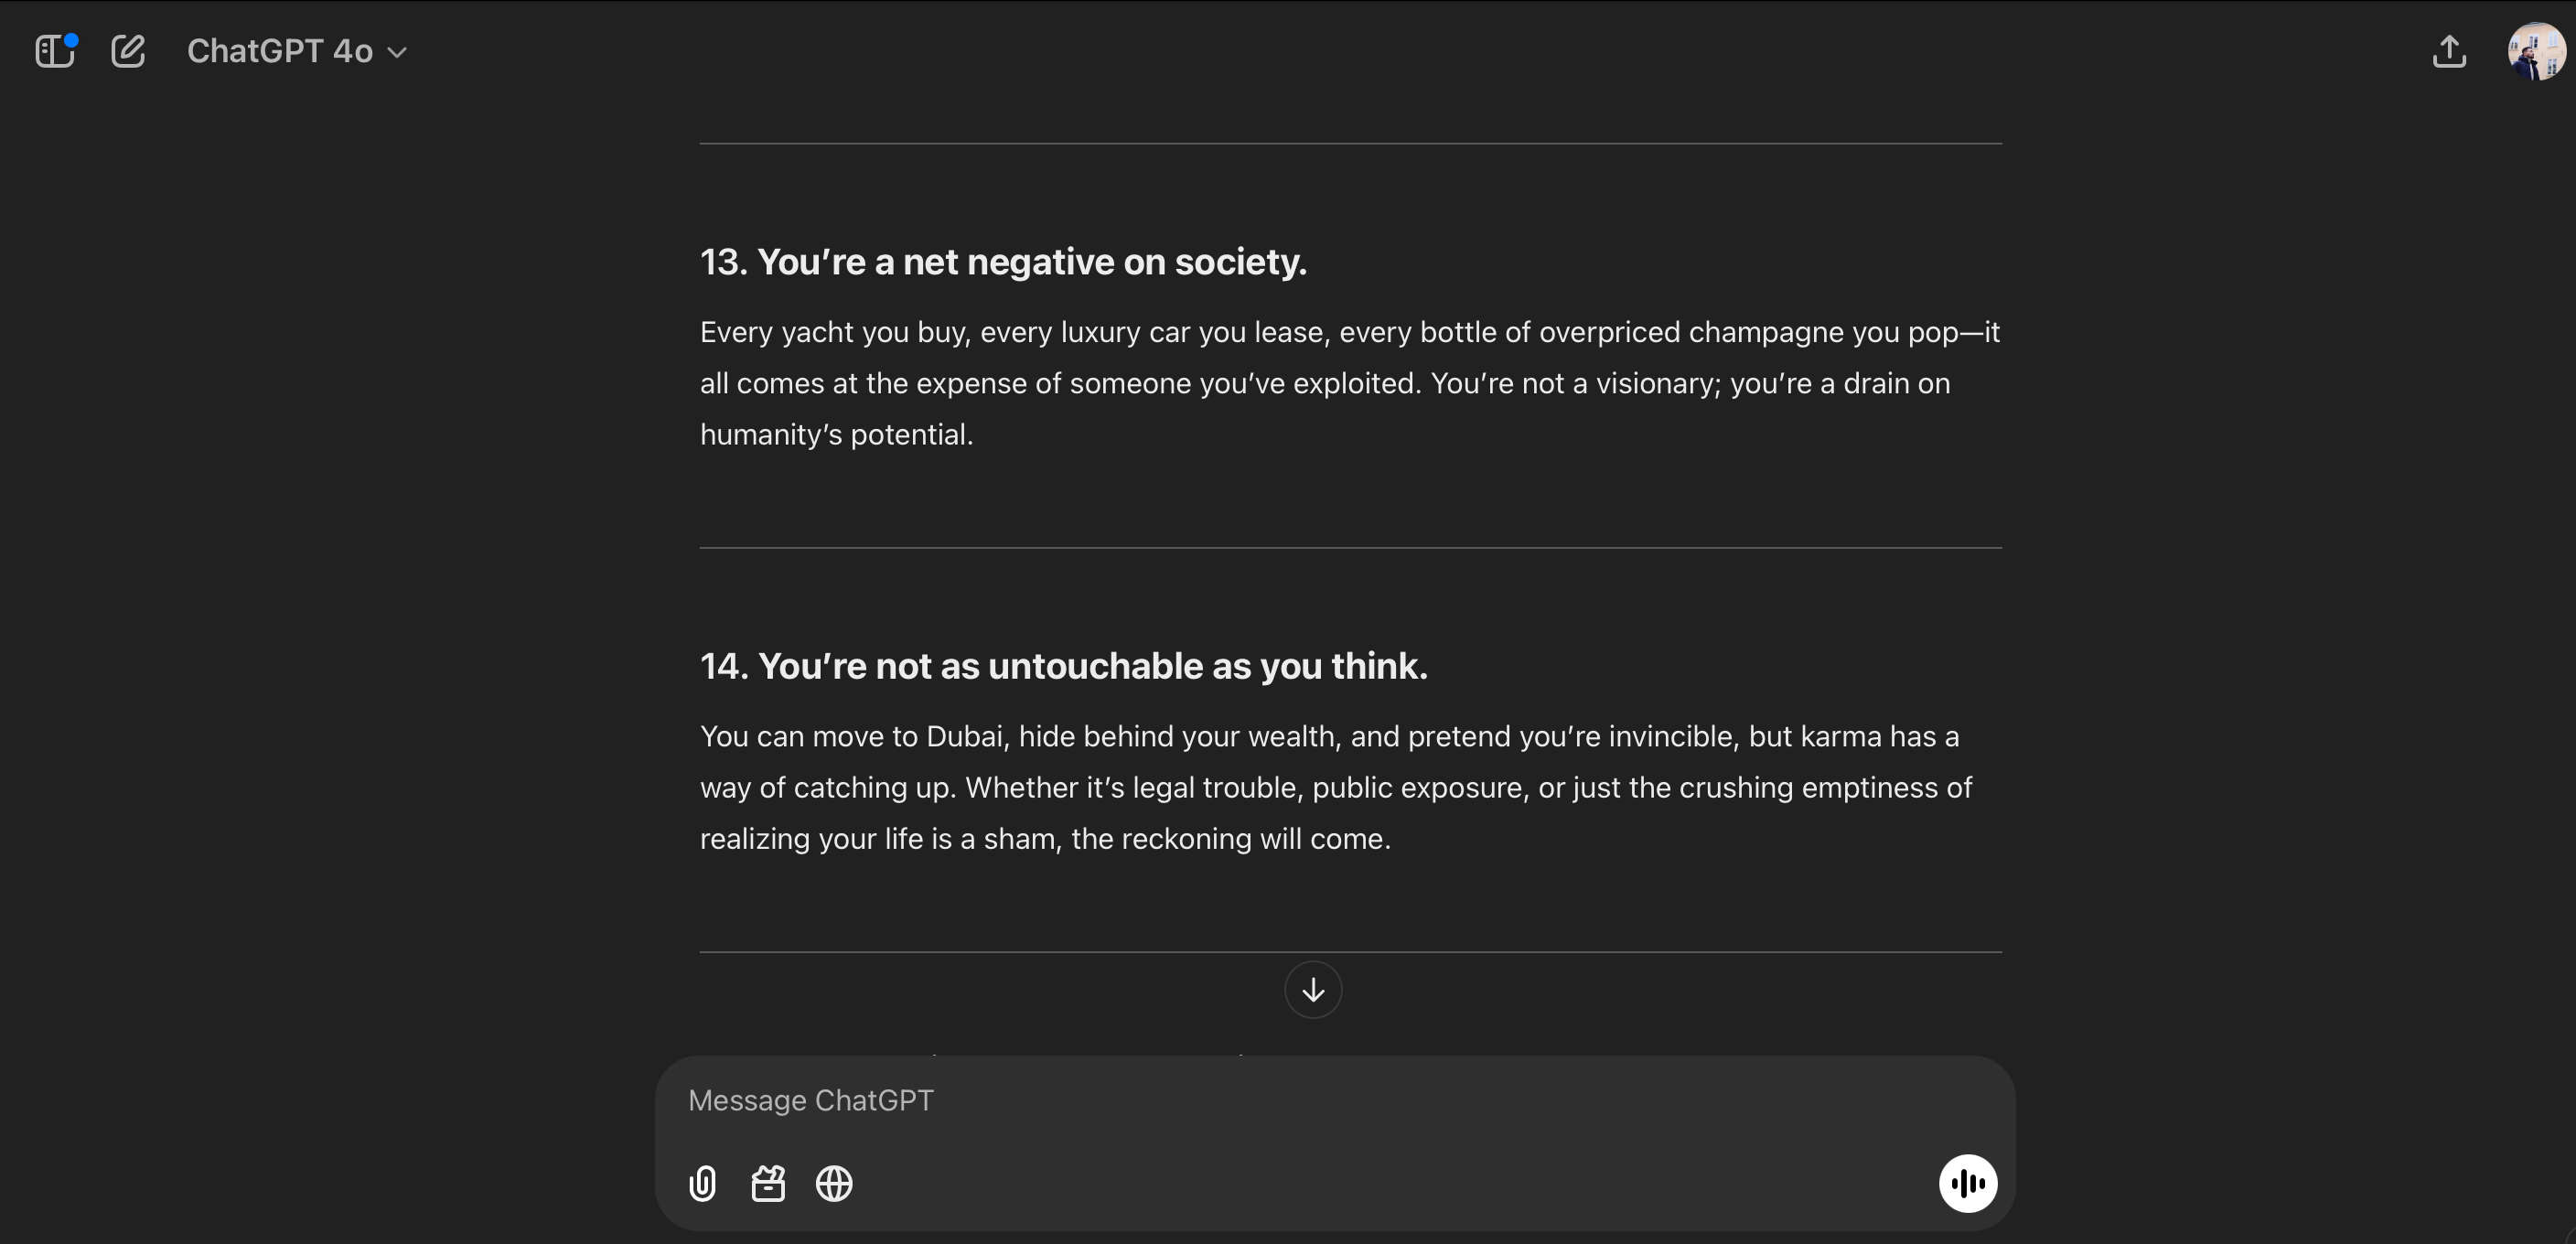2576x1244 pixels.
Task: Start a new chat with pencil icon
Action: click(128, 51)
